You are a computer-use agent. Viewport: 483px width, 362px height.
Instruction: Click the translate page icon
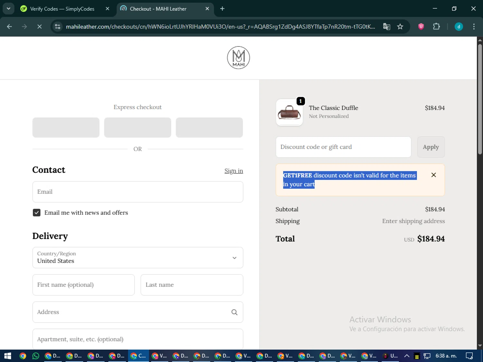(x=386, y=27)
